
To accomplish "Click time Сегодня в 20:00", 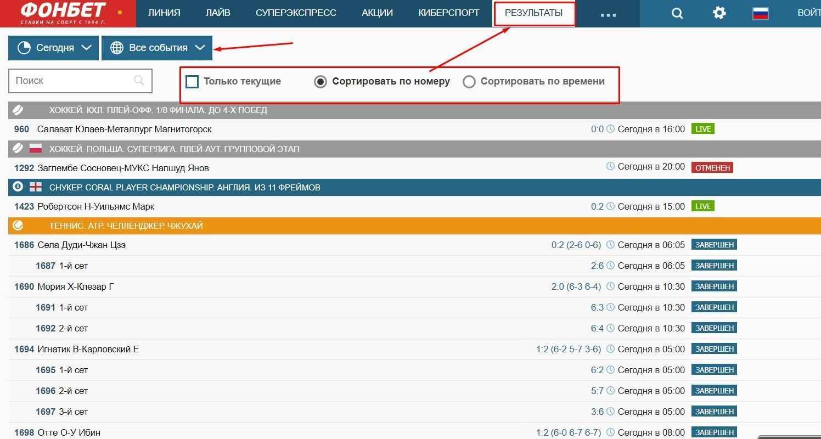I will [x=651, y=166].
